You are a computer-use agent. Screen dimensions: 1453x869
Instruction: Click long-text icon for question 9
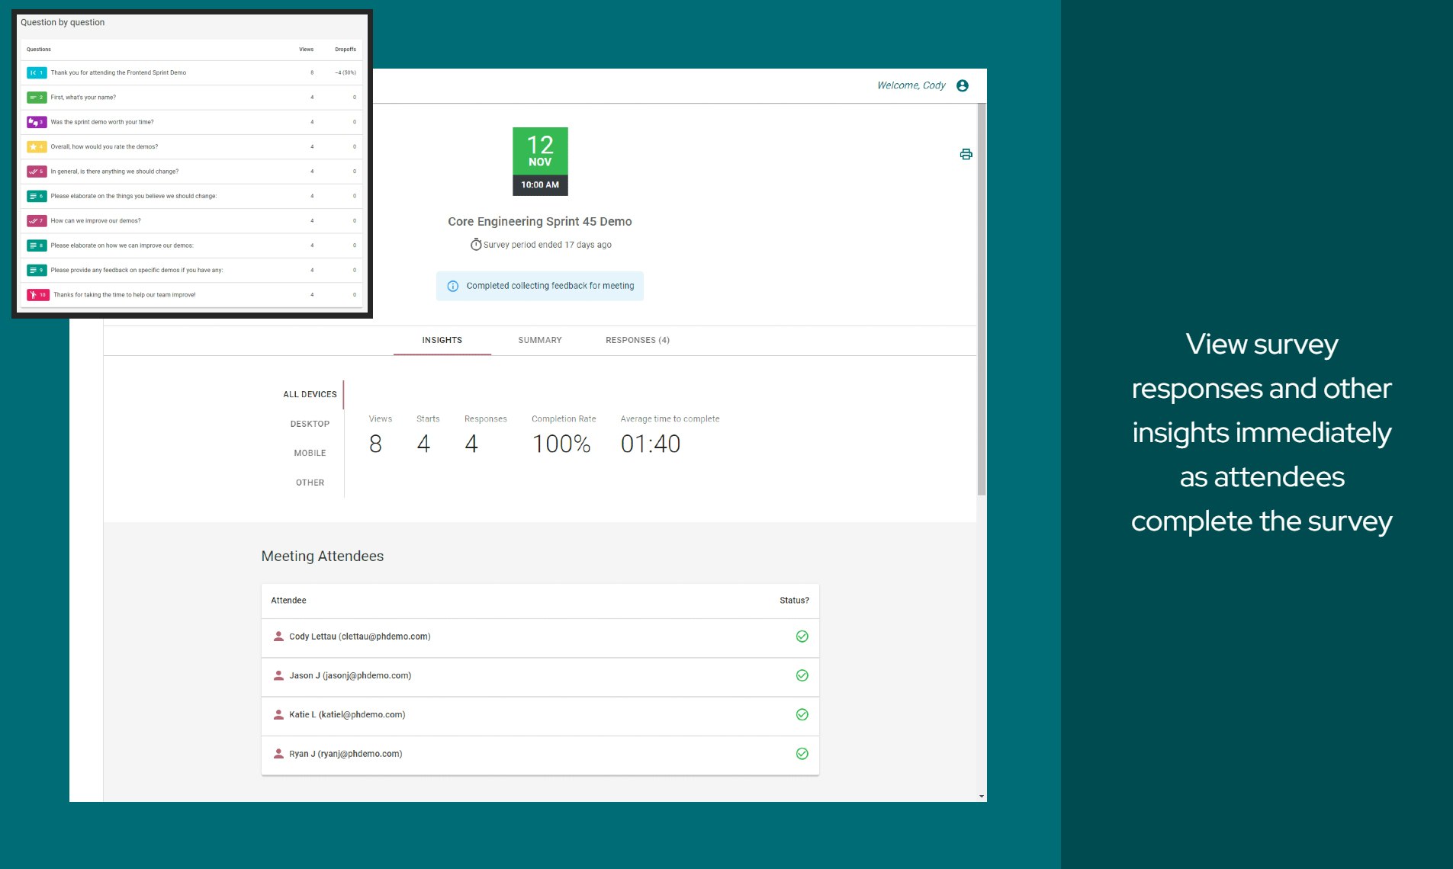pyautogui.click(x=37, y=270)
